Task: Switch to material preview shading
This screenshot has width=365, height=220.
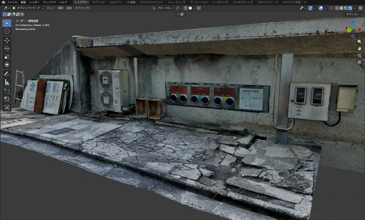Action: [346, 8]
